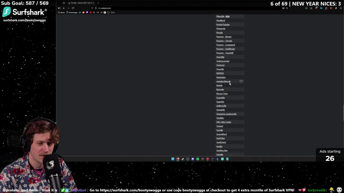Close The Dles browser tab
This screenshot has height=193, width=344.
[93, 3]
